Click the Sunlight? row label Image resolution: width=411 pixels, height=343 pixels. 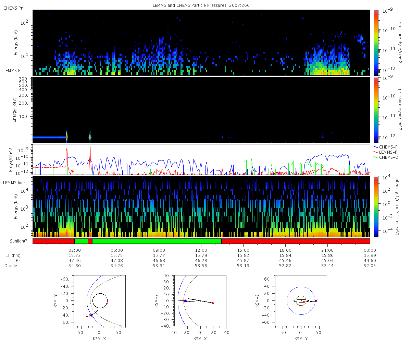tap(15, 241)
